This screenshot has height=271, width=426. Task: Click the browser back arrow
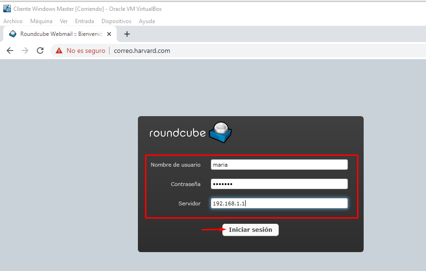click(10, 51)
